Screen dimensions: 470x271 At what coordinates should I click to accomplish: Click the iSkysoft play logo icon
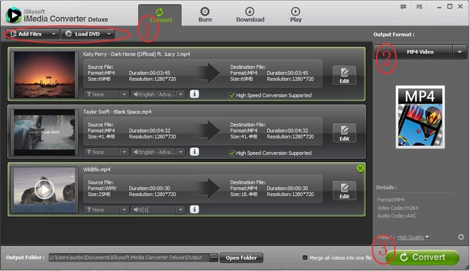[x=14, y=15]
